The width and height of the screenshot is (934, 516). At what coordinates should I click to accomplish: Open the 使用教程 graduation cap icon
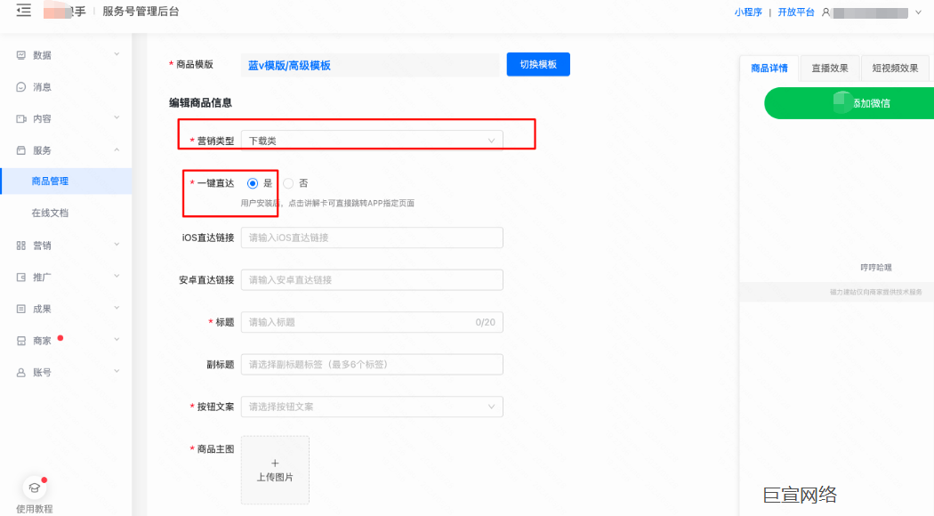pos(35,488)
